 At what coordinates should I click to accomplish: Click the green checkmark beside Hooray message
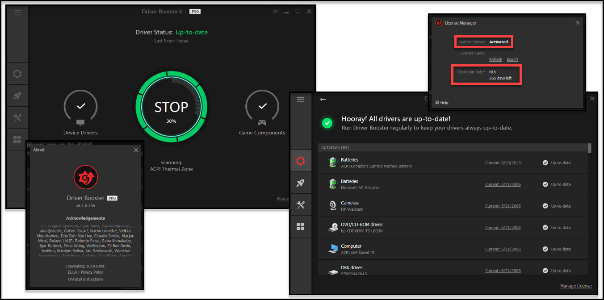tap(327, 123)
